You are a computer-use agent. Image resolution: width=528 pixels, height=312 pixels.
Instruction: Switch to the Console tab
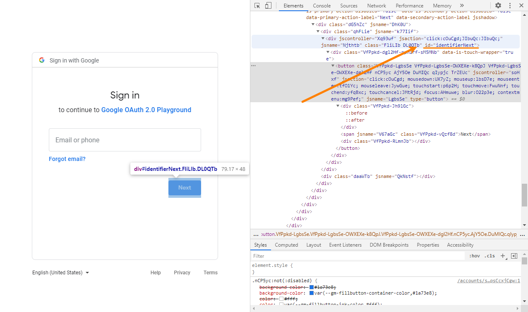click(x=322, y=5)
